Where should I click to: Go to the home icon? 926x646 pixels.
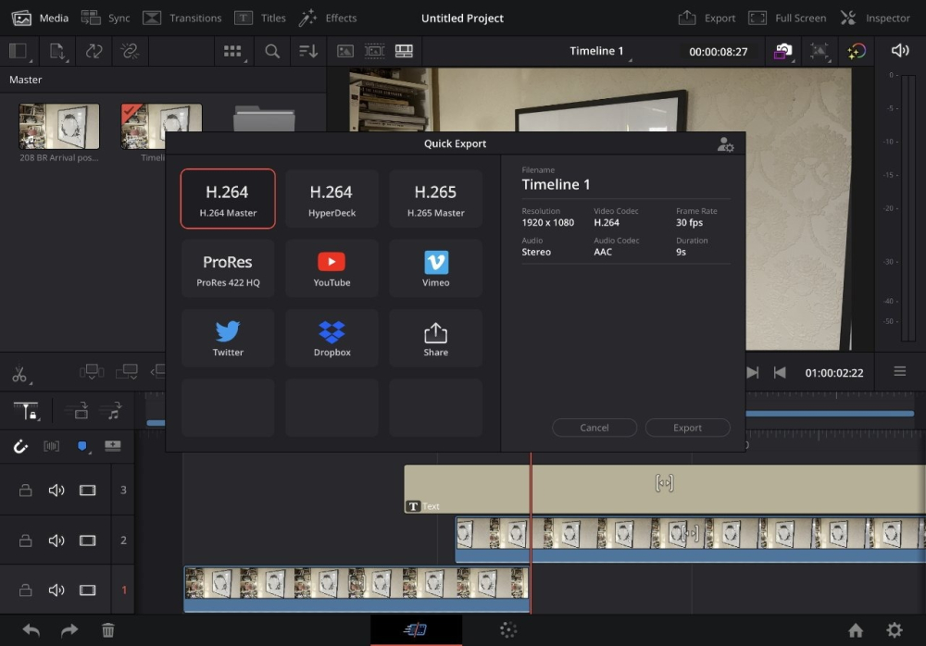(856, 630)
